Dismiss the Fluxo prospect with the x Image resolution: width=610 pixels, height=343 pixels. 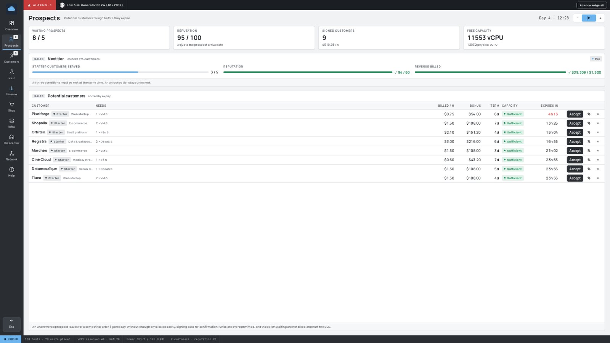(x=598, y=178)
